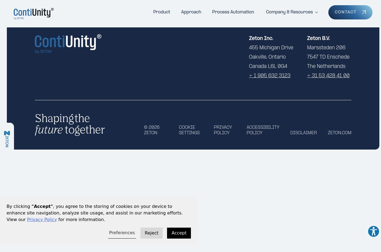Visit ZETON.COM footer link
The image size is (381, 252).
(x=339, y=133)
